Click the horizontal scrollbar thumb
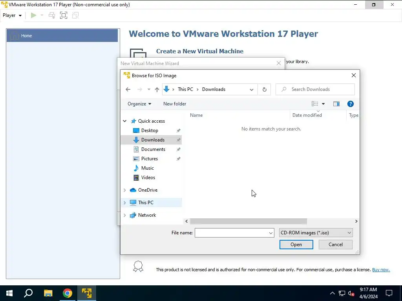This screenshot has width=402, height=301. pyautogui.click(x=248, y=221)
